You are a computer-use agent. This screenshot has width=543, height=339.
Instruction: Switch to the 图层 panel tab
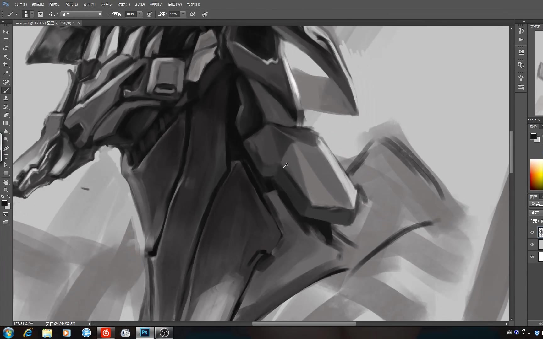(534, 197)
